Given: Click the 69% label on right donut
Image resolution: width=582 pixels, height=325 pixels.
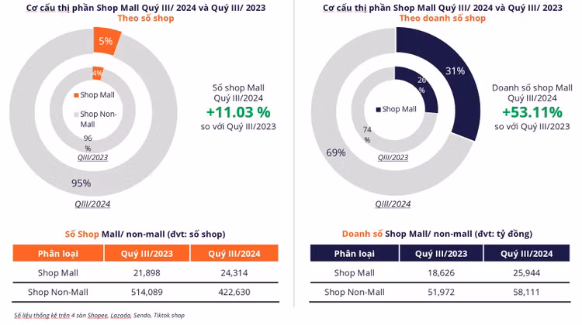Looking at the screenshot, I should 335,152.
